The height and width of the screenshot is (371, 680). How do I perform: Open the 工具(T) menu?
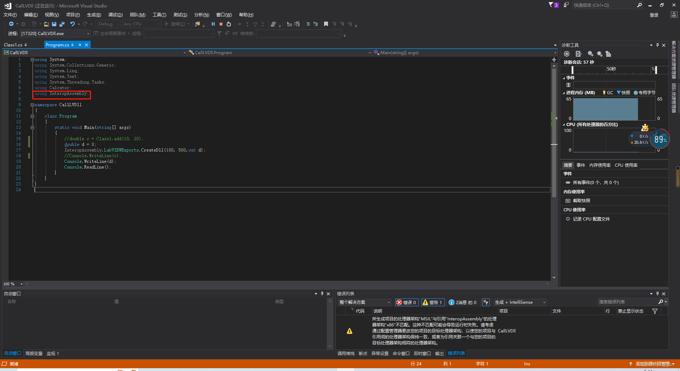[x=159, y=15]
